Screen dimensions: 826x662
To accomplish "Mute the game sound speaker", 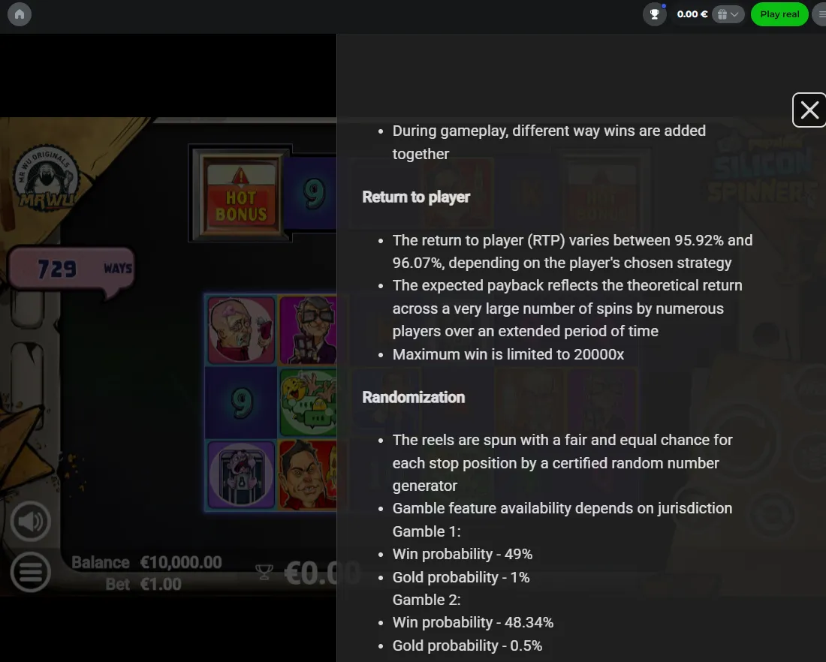I will [x=31, y=522].
